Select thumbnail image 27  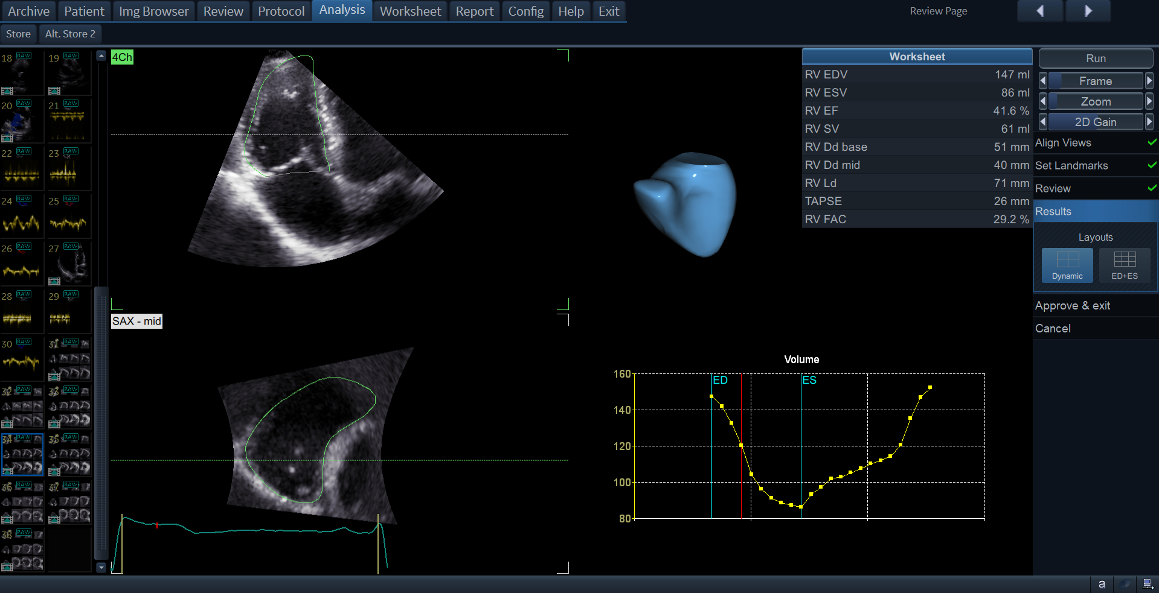pos(69,264)
